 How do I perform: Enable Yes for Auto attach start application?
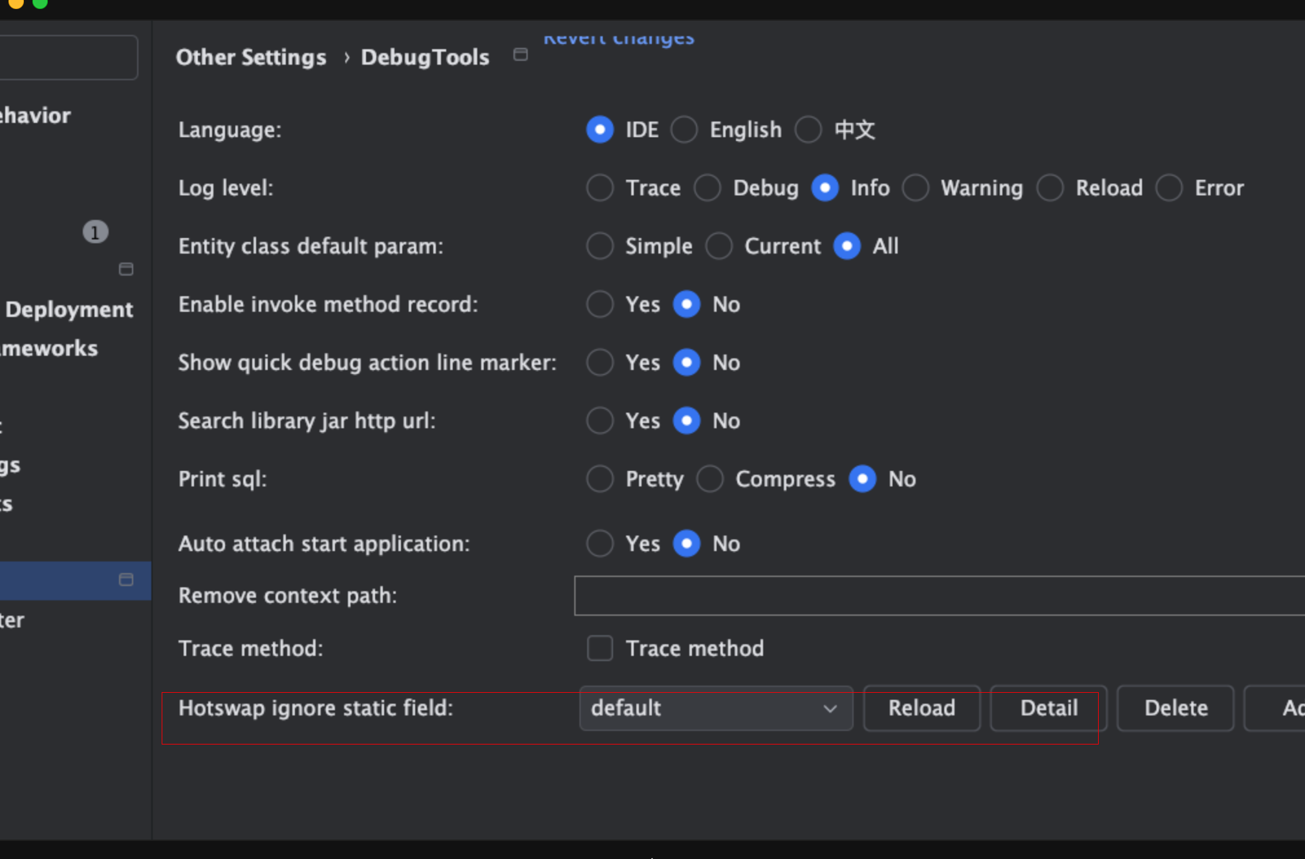pos(599,543)
